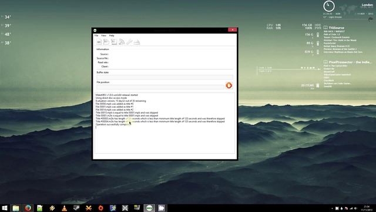The width and height of the screenshot is (376, 212).
Task: Click the 156 G drive widget icon
Action: pos(318,35)
